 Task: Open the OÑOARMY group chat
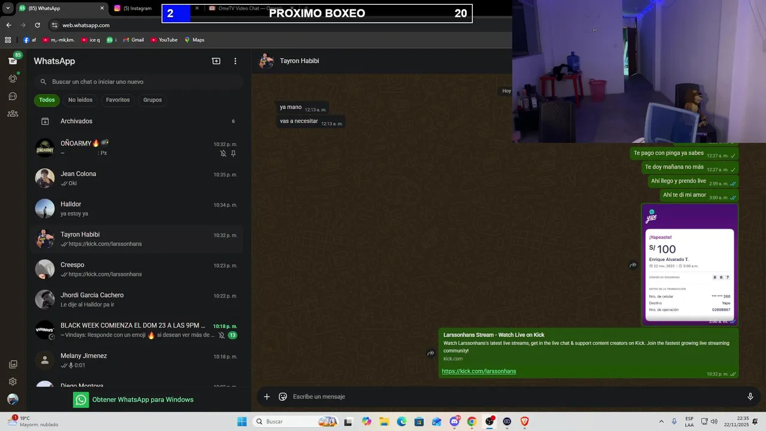click(139, 148)
